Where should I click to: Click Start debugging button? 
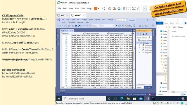118,26
